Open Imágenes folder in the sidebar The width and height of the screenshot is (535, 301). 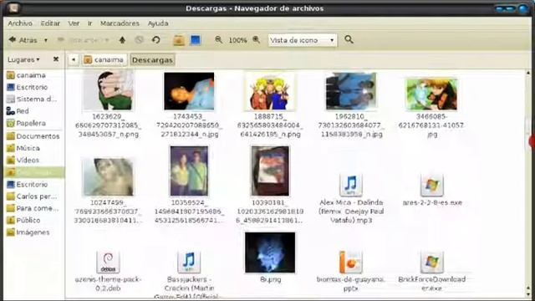point(33,232)
